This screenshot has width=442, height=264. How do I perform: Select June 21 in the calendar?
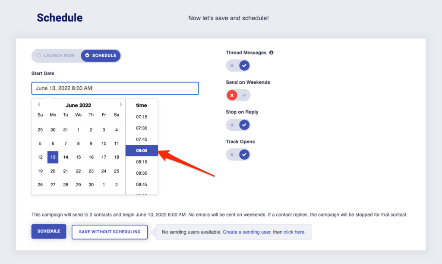(66, 171)
